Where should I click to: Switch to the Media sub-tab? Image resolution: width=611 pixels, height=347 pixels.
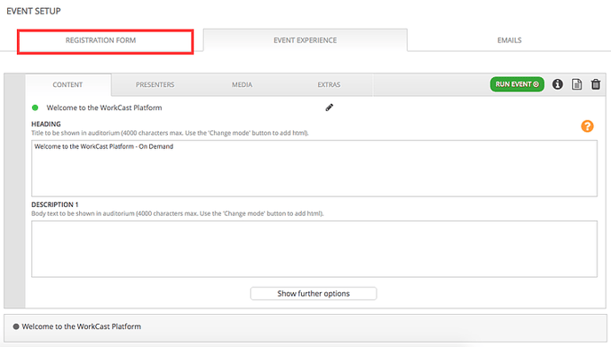pyautogui.click(x=242, y=84)
